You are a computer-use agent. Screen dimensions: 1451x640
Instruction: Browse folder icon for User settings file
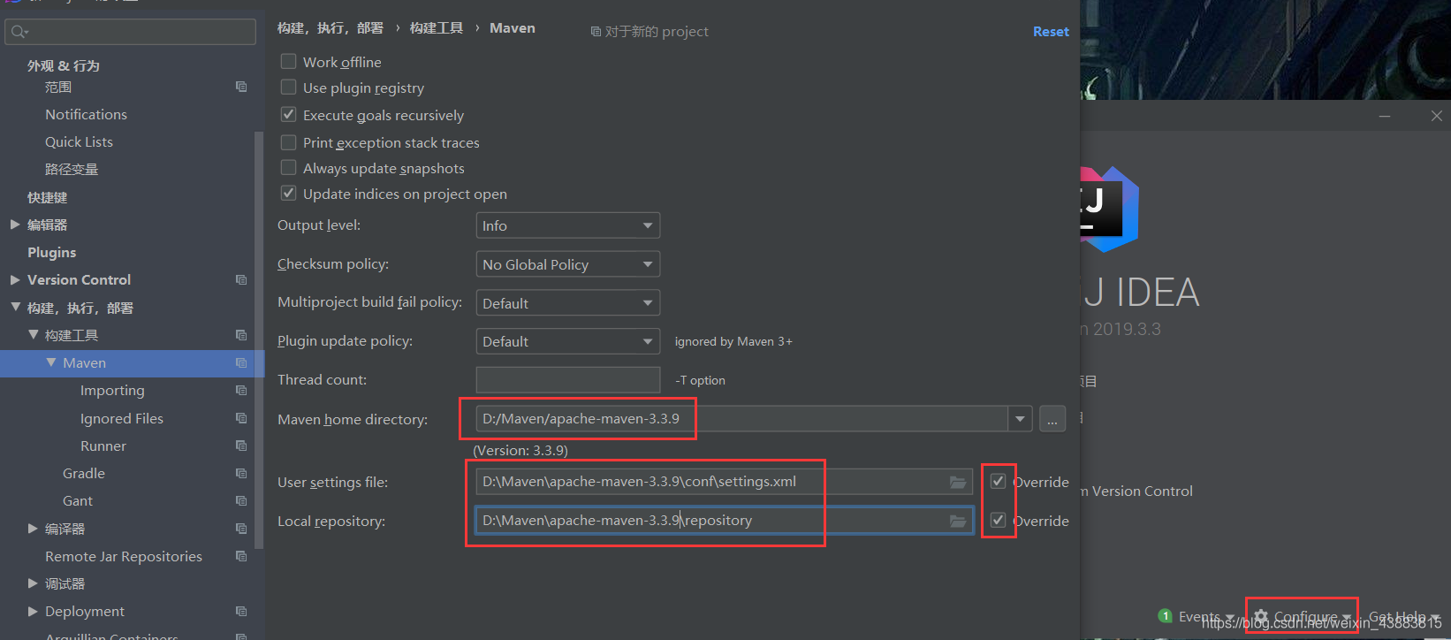click(957, 482)
